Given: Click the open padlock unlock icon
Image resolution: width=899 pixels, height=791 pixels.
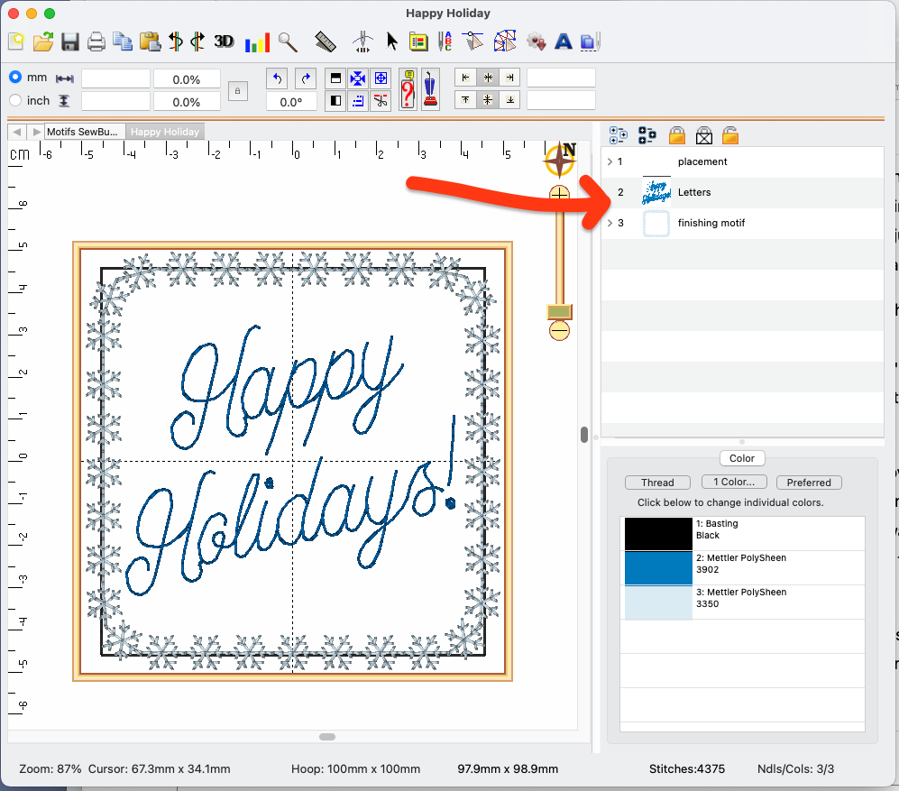Looking at the screenshot, I should (x=730, y=135).
